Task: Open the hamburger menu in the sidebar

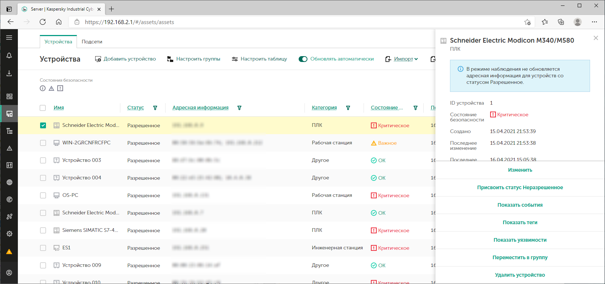Action: click(9, 38)
